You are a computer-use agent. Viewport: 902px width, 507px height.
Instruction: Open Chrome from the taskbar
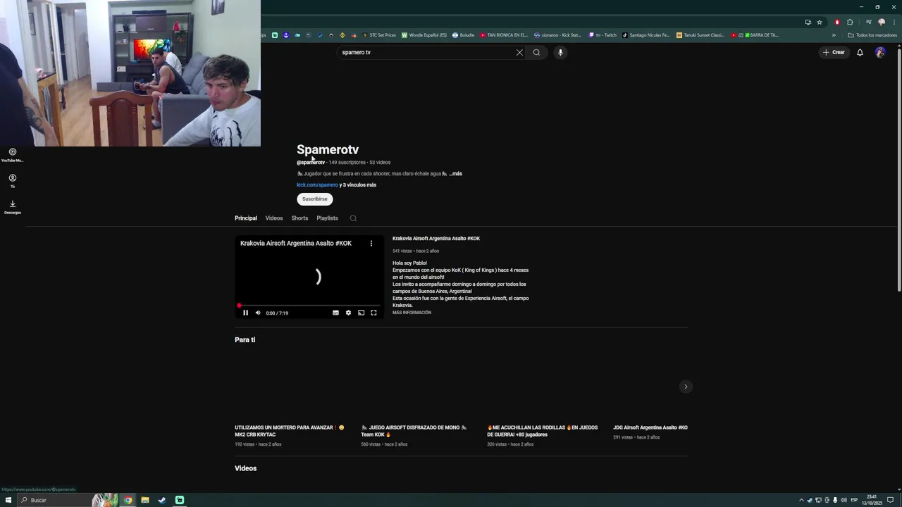point(128,500)
